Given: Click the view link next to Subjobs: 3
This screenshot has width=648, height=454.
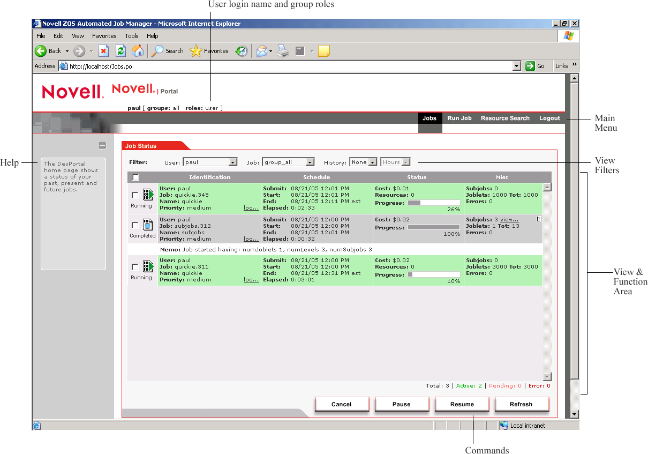Looking at the screenshot, I should (x=509, y=220).
